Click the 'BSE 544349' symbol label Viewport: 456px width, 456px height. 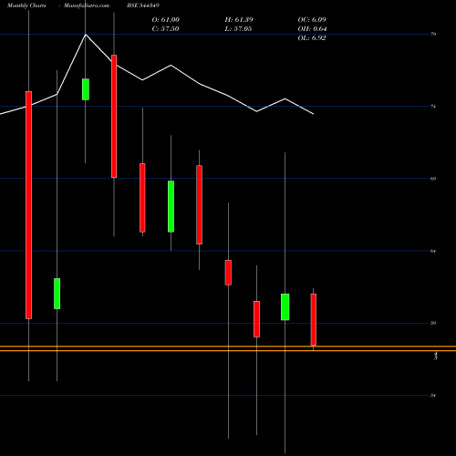coord(143,5)
